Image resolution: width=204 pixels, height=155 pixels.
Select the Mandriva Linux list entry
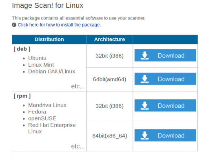coord(47,105)
